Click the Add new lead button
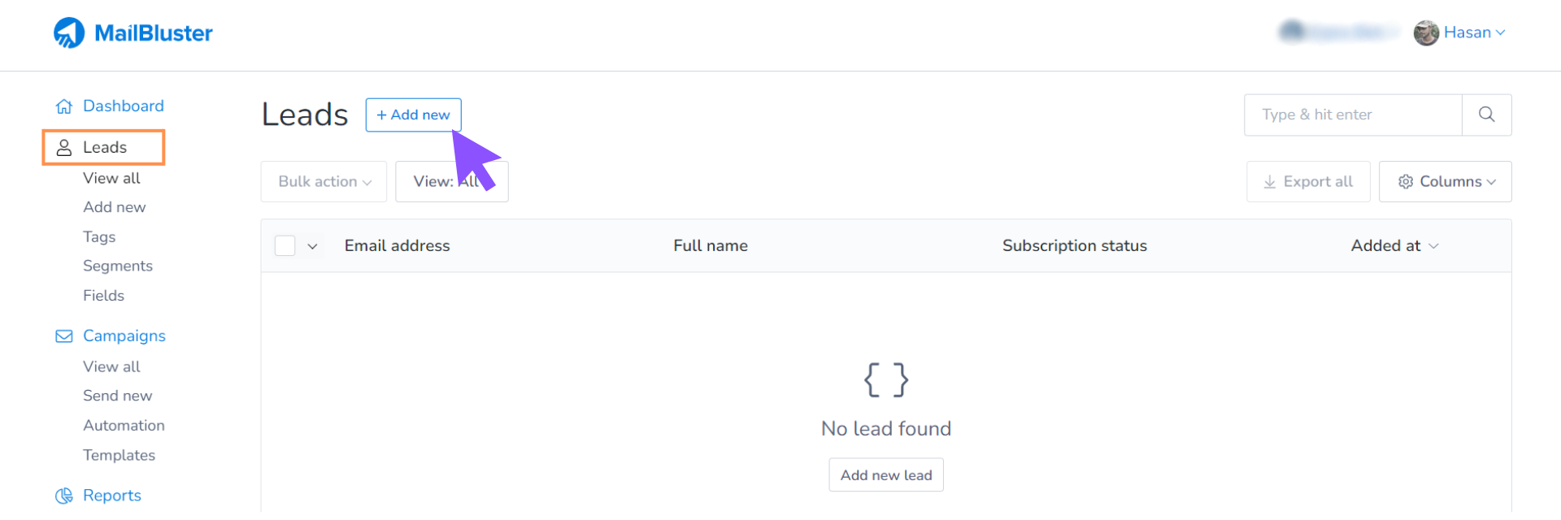The height and width of the screenshot is (520, 1561). click(885, 475)
